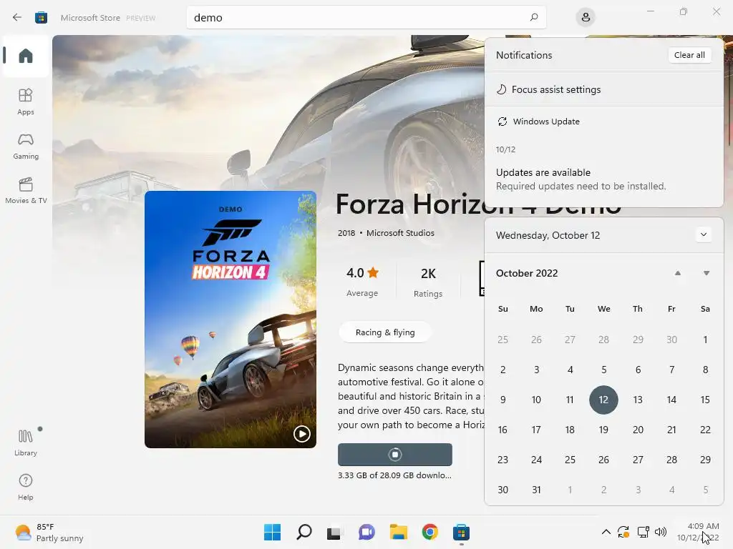Open the Apps section in the sidebar

pyautogui.click(x=26, y=102)
